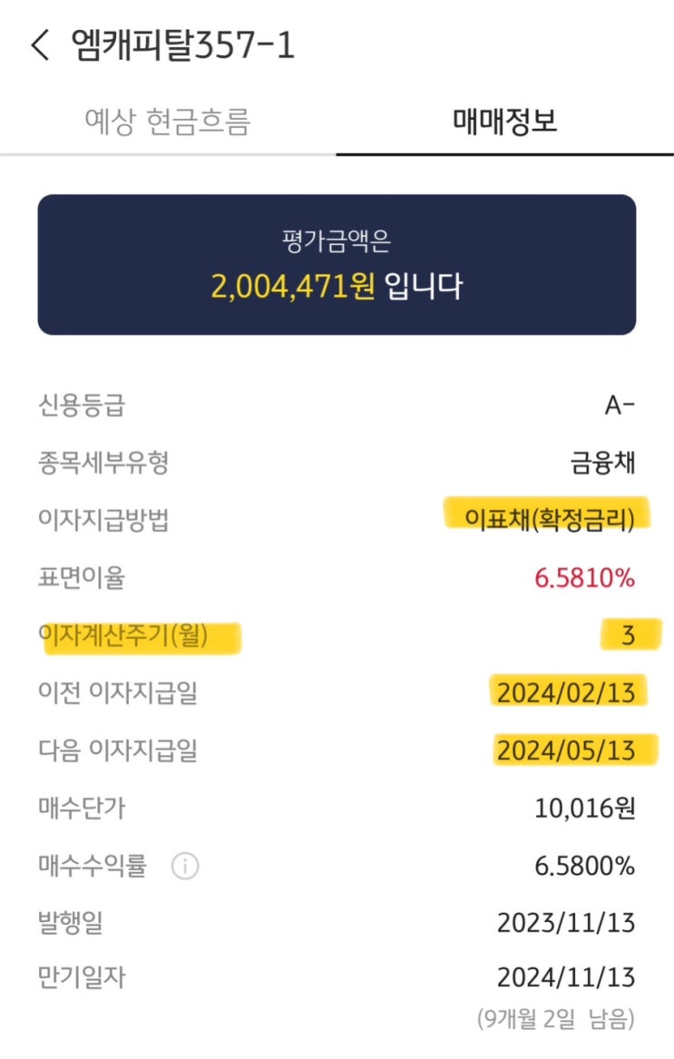Tap highlighted 이표채(확정금리) value
Screen dimensions: 674x1059
click(x=549, y=519)
